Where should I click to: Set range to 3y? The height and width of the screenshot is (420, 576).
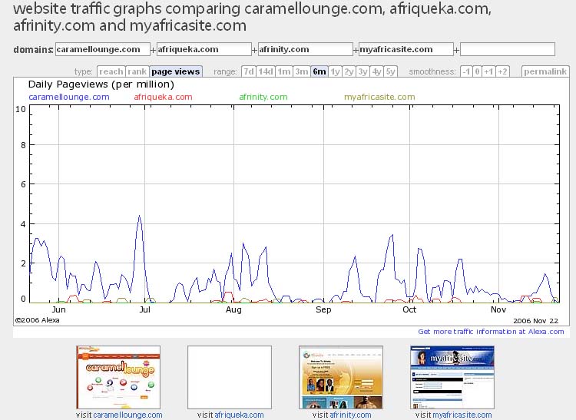pyautogui.click(x=363, y=71)
